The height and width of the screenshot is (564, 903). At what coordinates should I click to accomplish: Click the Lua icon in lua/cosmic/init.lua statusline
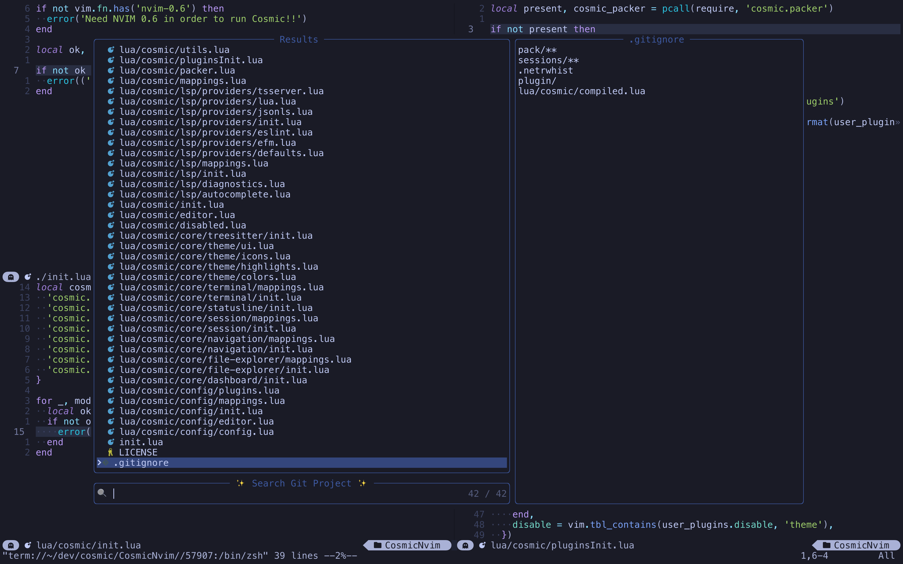tap(28, 545)
